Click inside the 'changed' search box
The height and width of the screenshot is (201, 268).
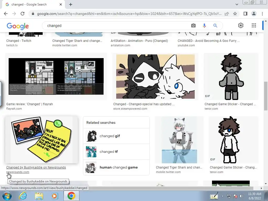[x=116, y=26]
